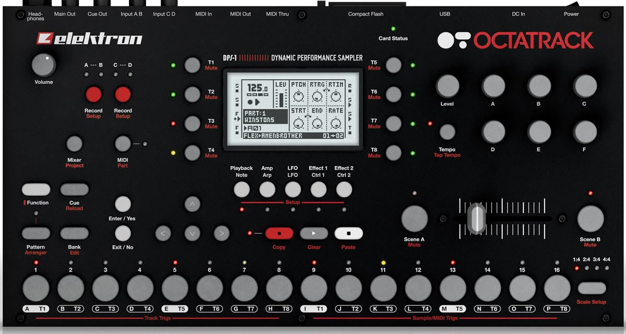
Task: Adjust data entry knob B
Action: tap(539, 86)
